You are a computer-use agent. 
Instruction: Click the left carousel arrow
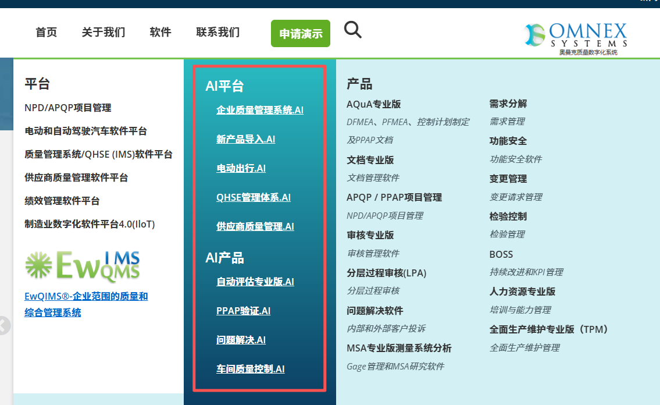click(x=4, y=325)
